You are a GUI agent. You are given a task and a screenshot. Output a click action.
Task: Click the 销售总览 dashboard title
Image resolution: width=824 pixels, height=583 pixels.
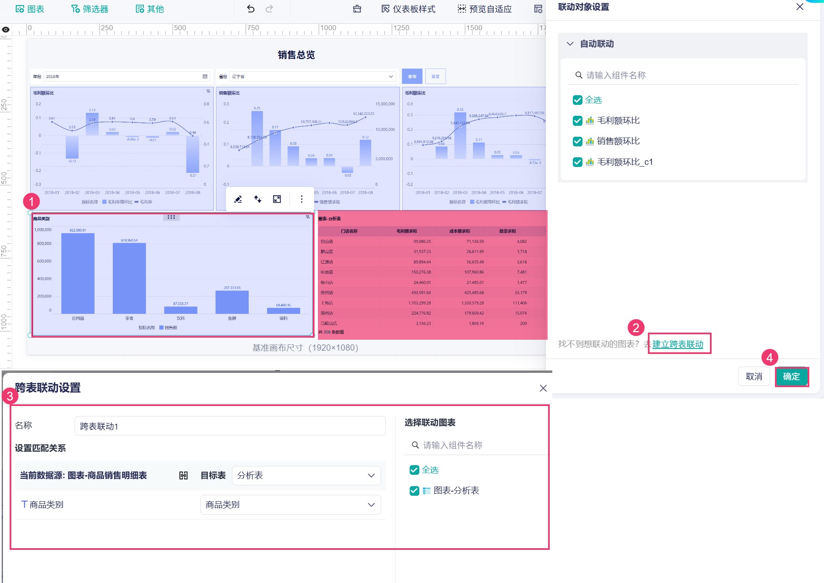(296, 55)
